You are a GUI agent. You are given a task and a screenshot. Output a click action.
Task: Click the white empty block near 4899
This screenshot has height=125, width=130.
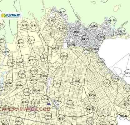click(x=65, y=46)
